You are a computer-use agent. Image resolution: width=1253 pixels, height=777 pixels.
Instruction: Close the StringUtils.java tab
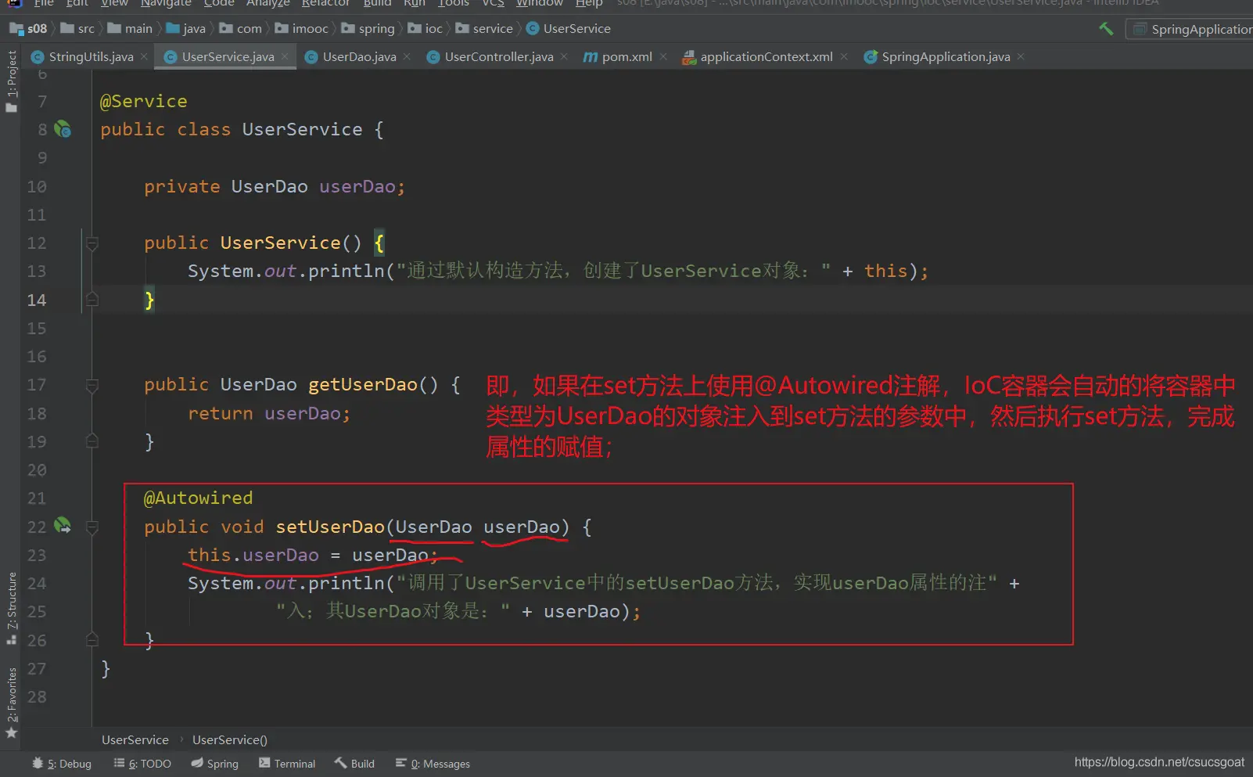click(x=145, y=57)
